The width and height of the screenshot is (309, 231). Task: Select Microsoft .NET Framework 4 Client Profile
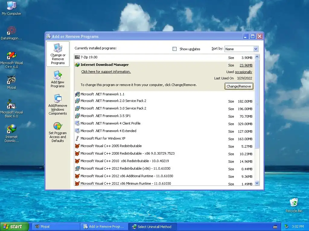(x=110, y=123)
